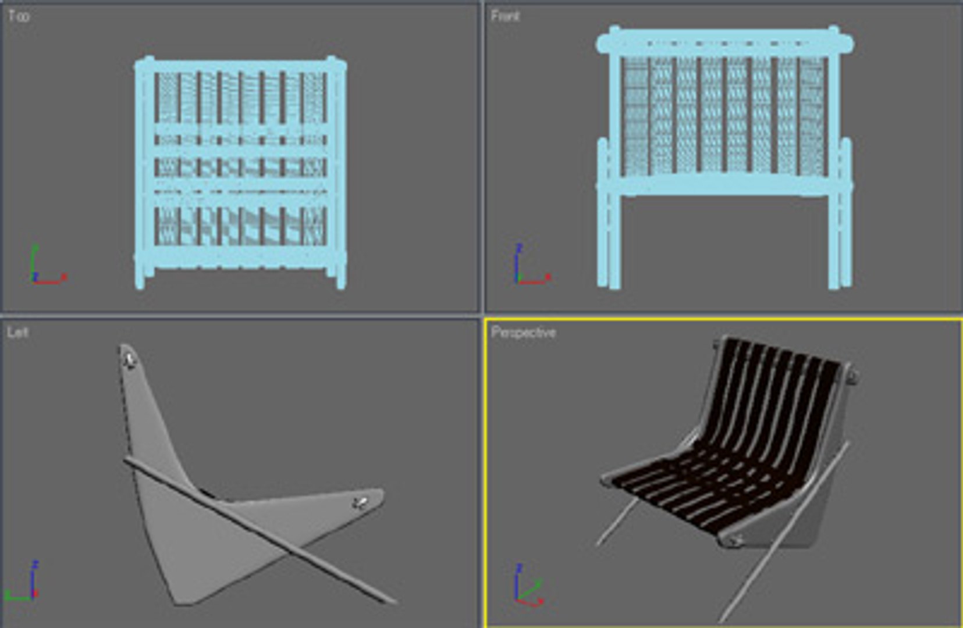Click the axis gizmo in Left viewport
Image resolution: width=963 pixels, height=628 pixels.
click(x=23, y=581)
